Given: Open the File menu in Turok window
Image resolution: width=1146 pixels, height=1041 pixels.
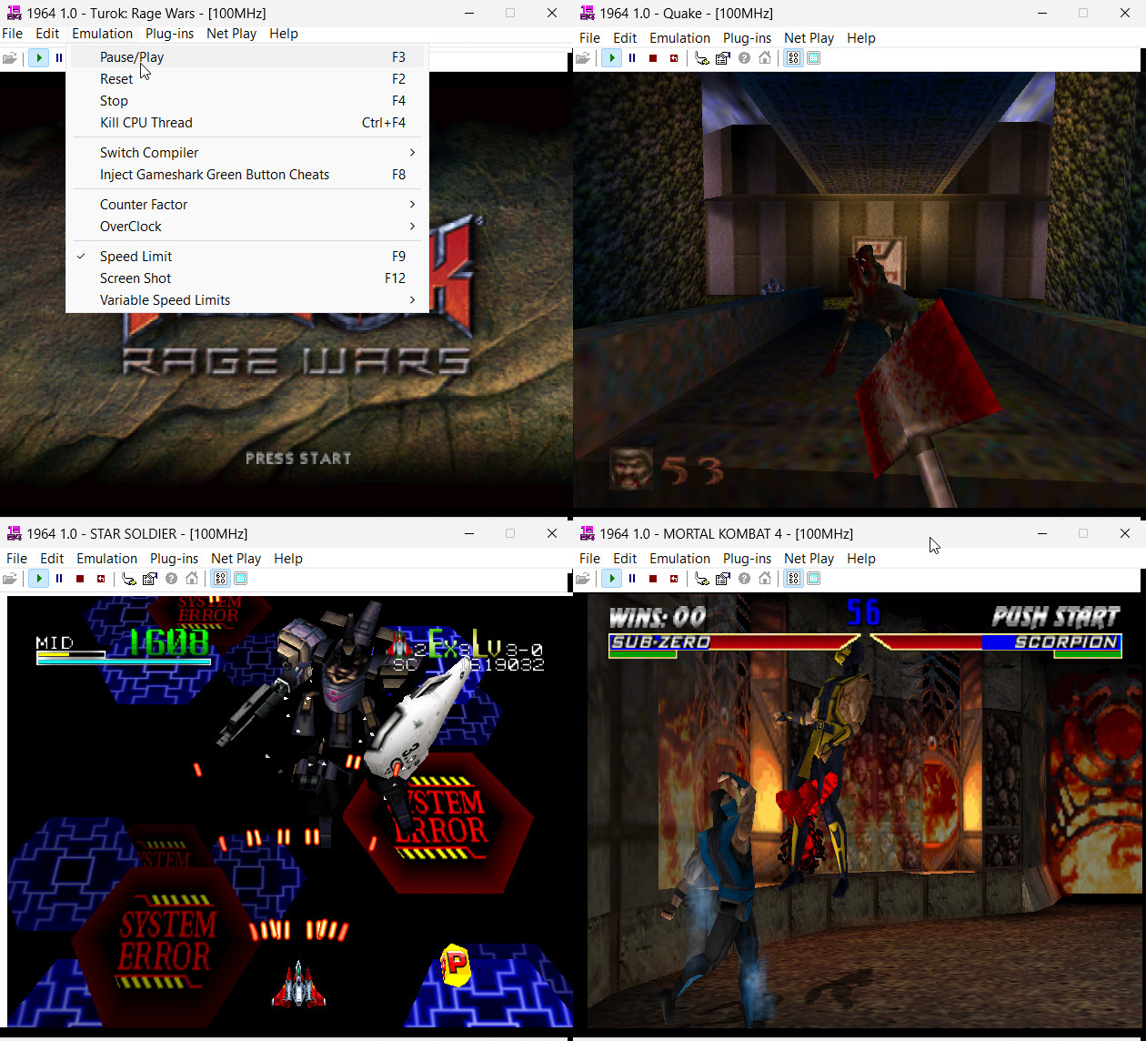Looking at the screenshot, I should pyautogui.click(x=13, y=34).
